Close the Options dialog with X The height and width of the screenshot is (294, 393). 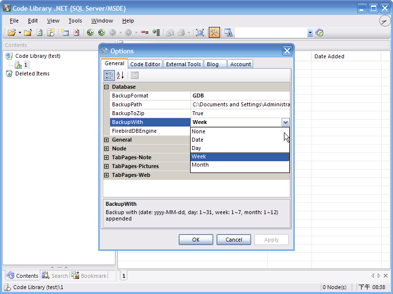pyautogui.click(x=287, y=51)
